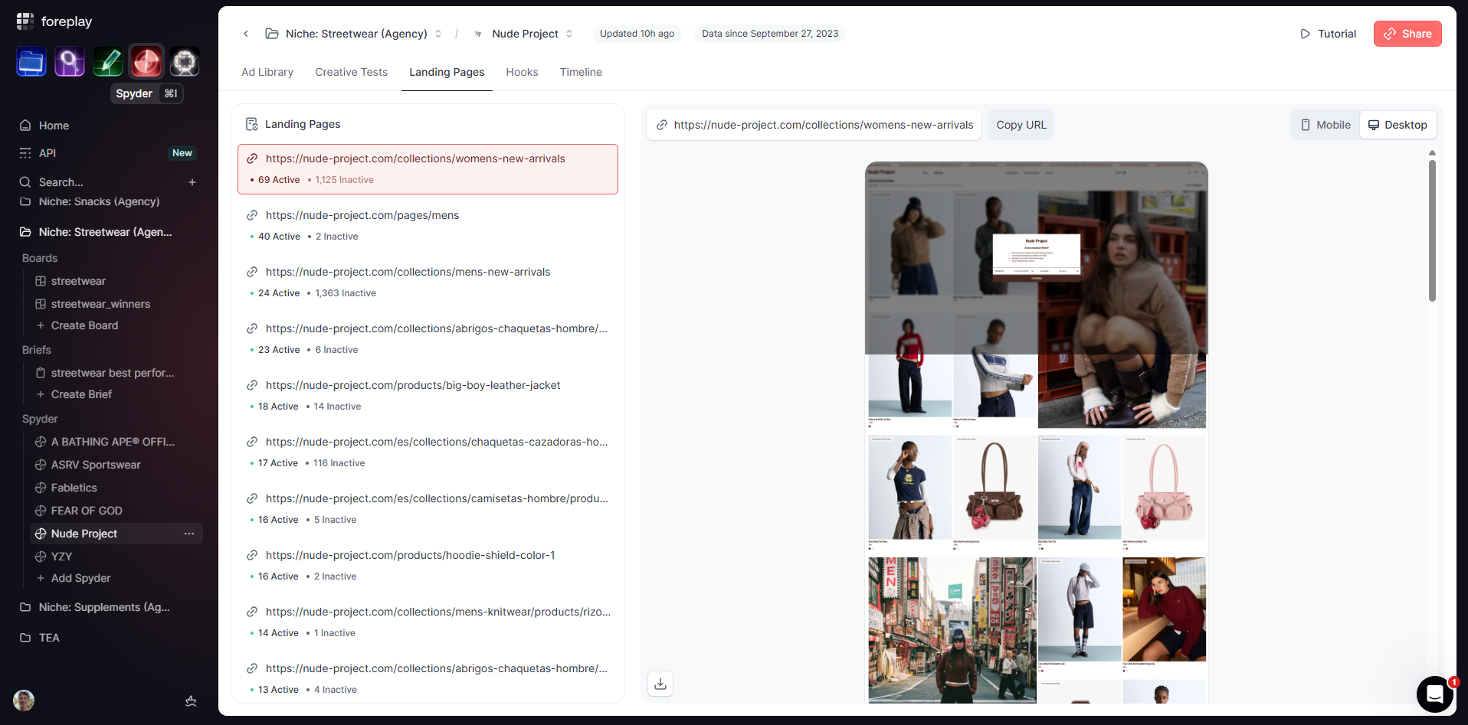The height and width of the screenshot is (725, 1468).
Task: Click '1,125 Inactive' count
Action: click(345, 180)
